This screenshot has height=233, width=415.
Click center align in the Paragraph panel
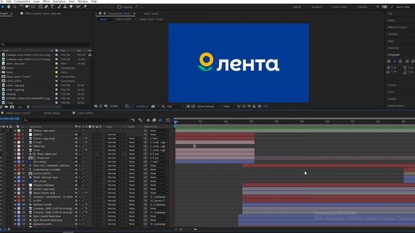pyautogui.click(x=395, y=61)
